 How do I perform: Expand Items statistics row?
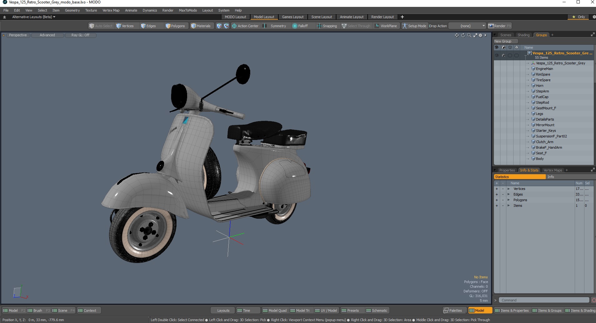click(x=509, y=206)
